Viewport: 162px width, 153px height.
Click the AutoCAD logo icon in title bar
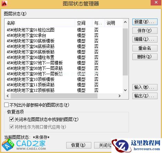point(4,3)
